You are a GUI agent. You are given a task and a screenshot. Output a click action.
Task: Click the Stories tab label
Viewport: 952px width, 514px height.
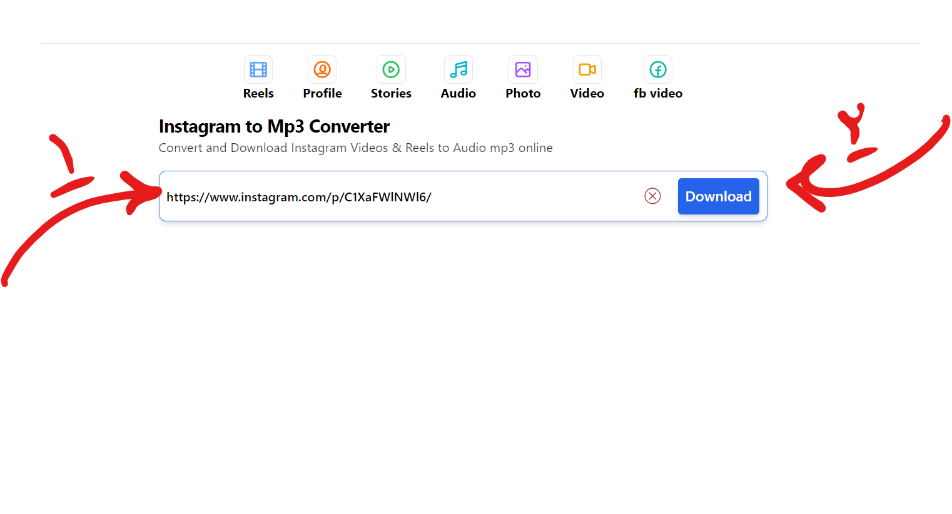[391, 93]
